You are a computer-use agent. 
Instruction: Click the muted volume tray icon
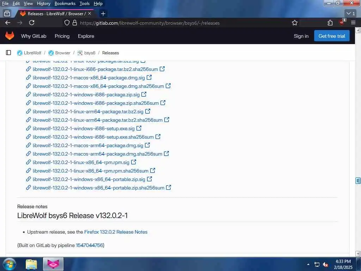coord(325,265)
